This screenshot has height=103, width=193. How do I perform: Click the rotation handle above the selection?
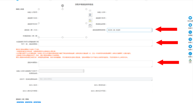[63, 6]
